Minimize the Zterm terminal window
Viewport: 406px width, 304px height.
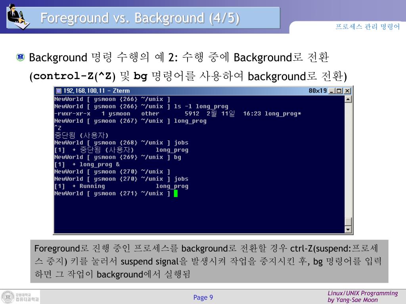click(332, 91)
